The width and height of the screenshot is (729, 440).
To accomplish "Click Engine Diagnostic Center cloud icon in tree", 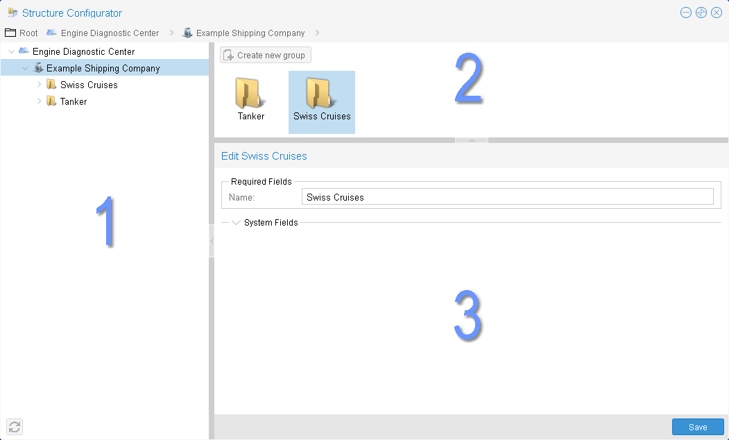I will pos(24,51).
